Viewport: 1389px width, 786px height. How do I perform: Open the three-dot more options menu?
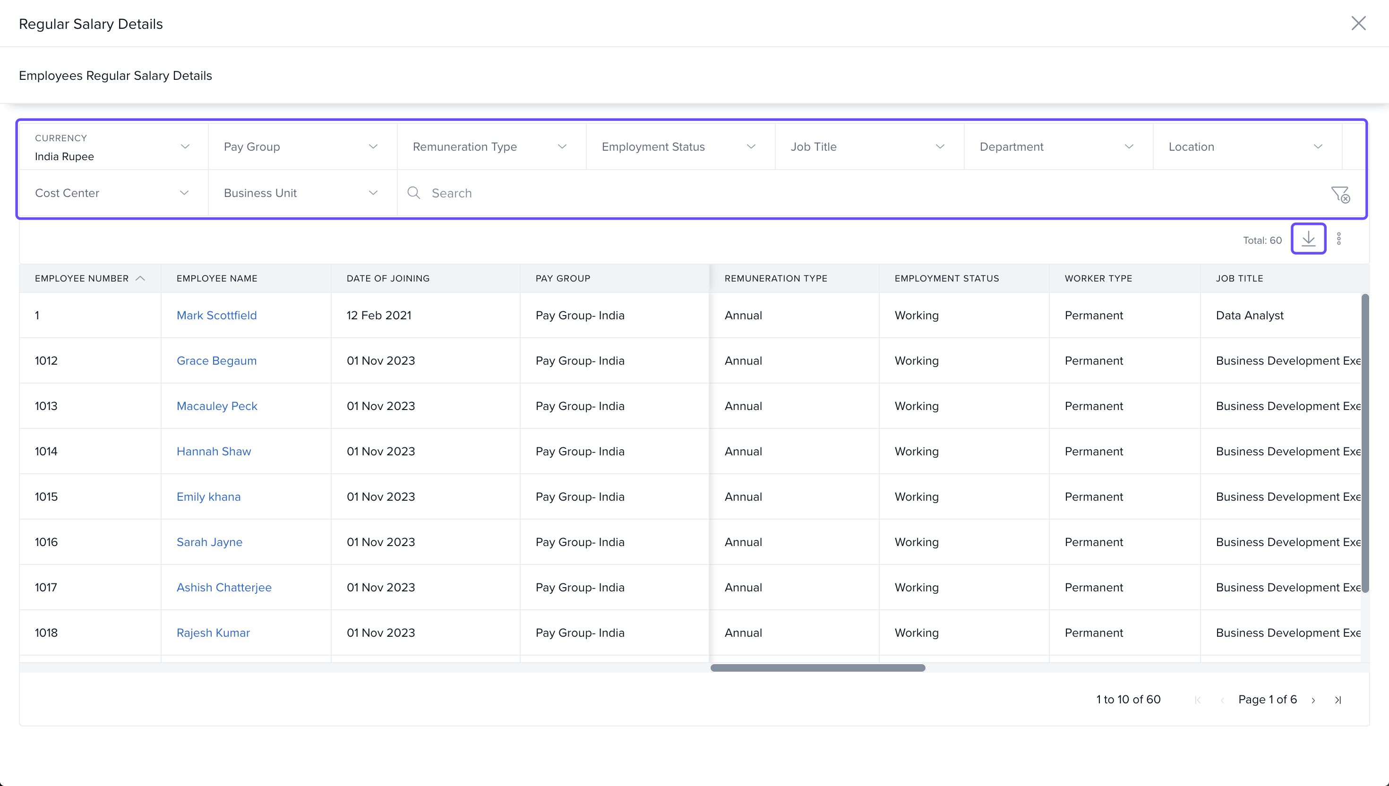pyautogui.click(x=1339, y=239)
